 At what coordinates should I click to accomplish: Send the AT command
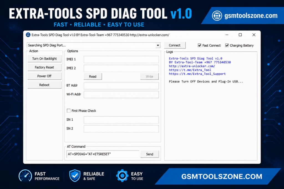[x=149, y=154]
